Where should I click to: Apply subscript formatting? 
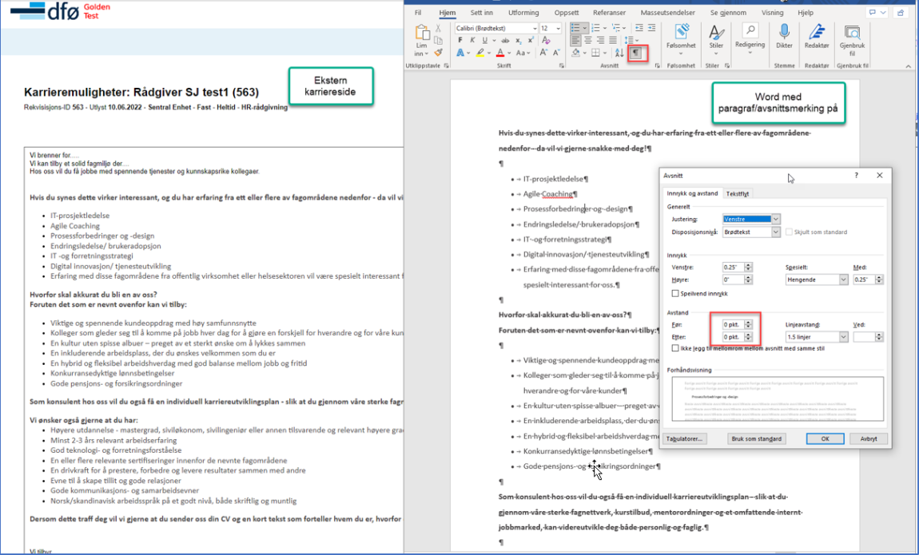tap(519, 41)
